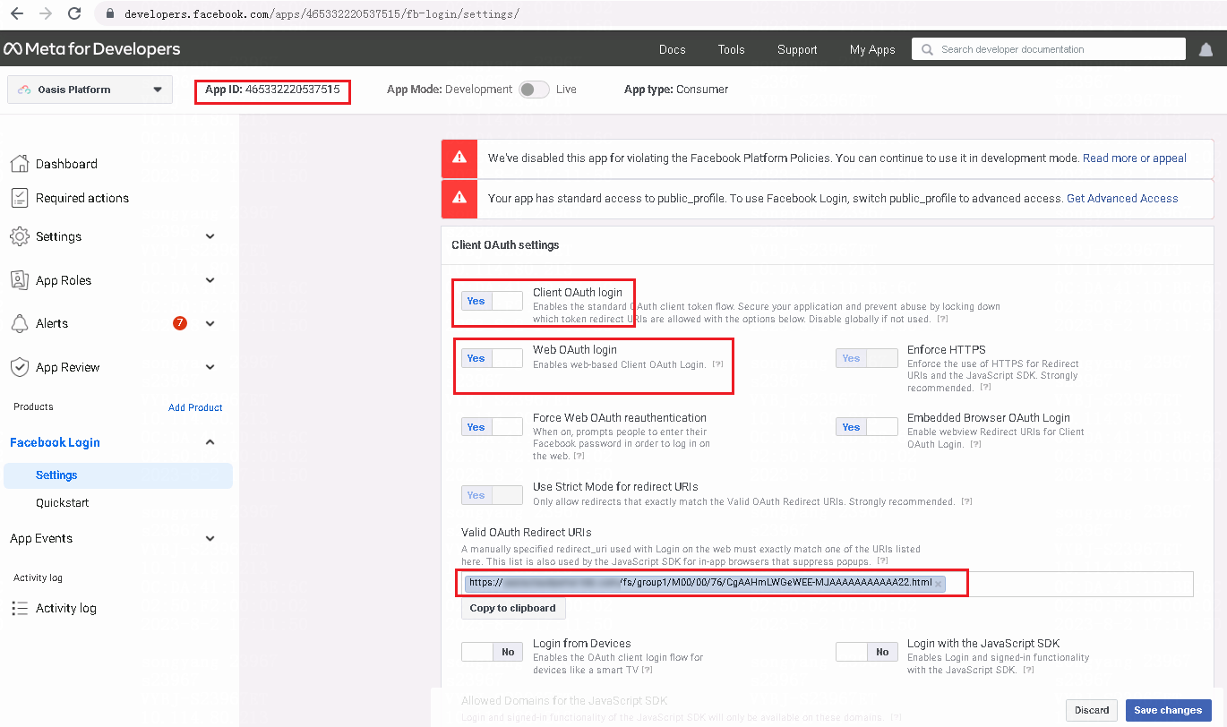Toggle Web OAuth login switch
This screenshot has width=1227, height=727.
click(x=492, y=358)
